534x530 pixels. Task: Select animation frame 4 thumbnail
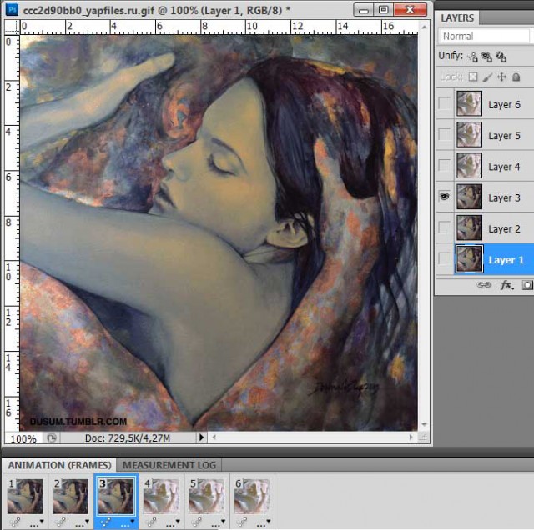[x=161, y=497]
